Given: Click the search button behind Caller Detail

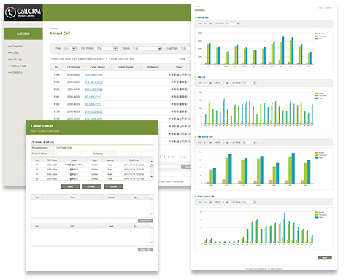Looking at the screenshot, I should click(186, 167).
